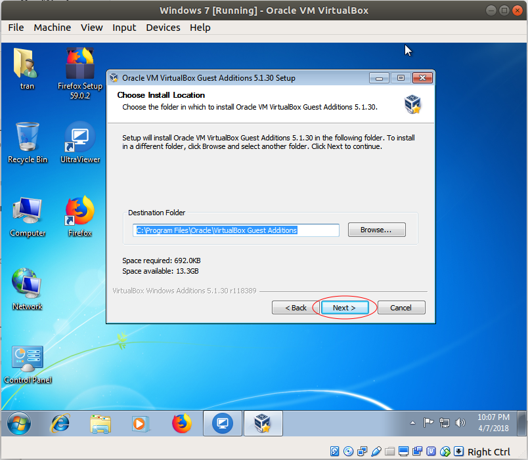Select the UltraViewer desktop shortcut
This screenshot has height=460, width=528.
click(80, 142)
